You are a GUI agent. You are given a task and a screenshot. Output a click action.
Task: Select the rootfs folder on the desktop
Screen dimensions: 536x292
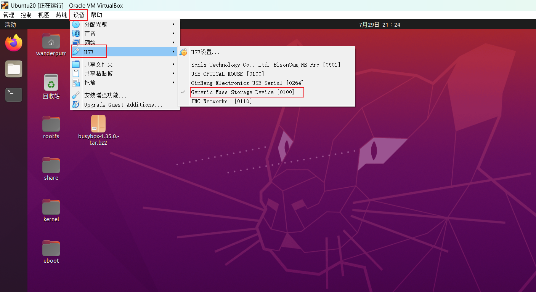point(51,128)
